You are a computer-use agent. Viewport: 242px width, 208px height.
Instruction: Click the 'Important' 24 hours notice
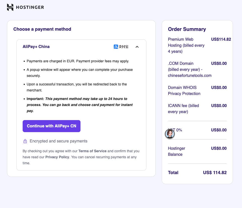pos(80,105)
